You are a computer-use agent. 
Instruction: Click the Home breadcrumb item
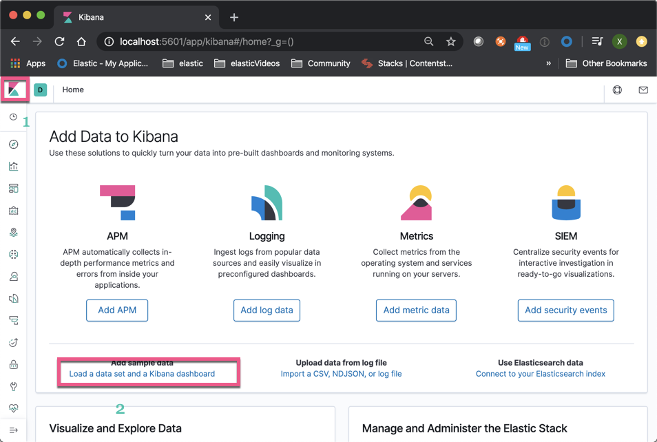[x=72, y=90]
